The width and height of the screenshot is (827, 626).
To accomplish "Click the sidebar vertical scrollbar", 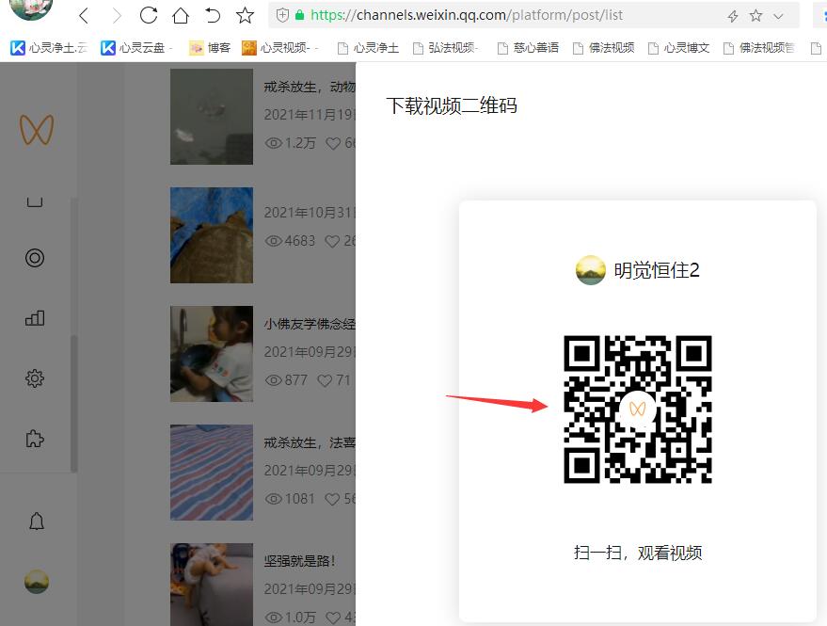I will (x=73, y=403).
